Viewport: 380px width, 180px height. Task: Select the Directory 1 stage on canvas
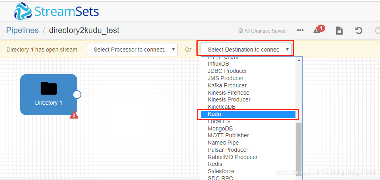(49, 95)
